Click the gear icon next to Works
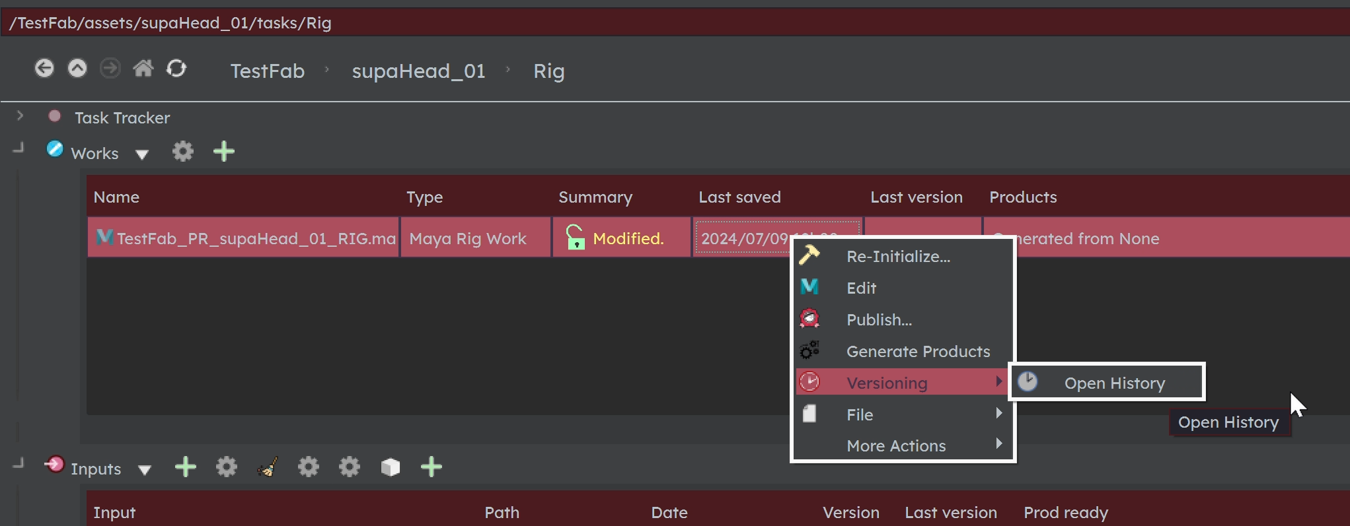 (x=183, y=151)
